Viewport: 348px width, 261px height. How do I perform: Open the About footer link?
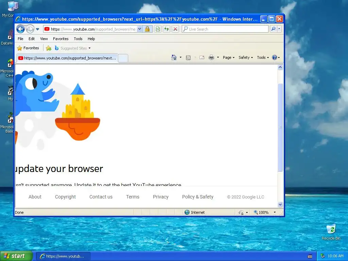[35, 197]
